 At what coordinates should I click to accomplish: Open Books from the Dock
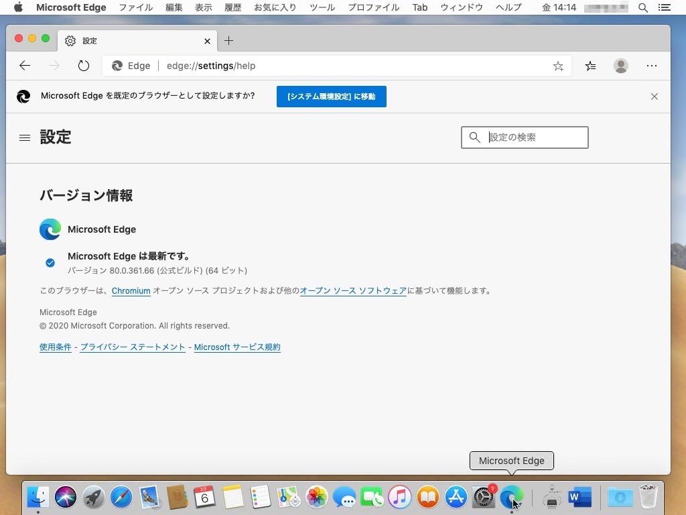428,497
